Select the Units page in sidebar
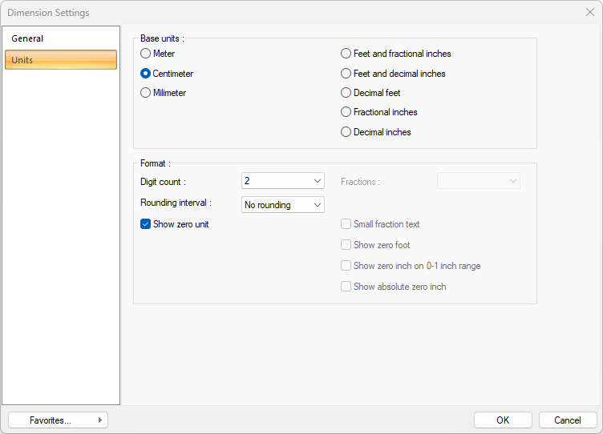603x434 pixels. (61, 60)
